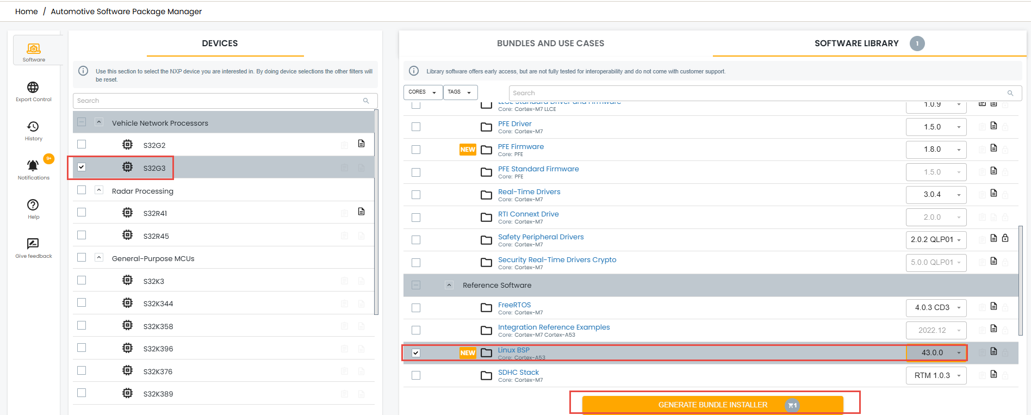Viewport: 1031px width, 415px height.
Task: Click Generate Bundle Installer button
Action: (x=712, y=405)
